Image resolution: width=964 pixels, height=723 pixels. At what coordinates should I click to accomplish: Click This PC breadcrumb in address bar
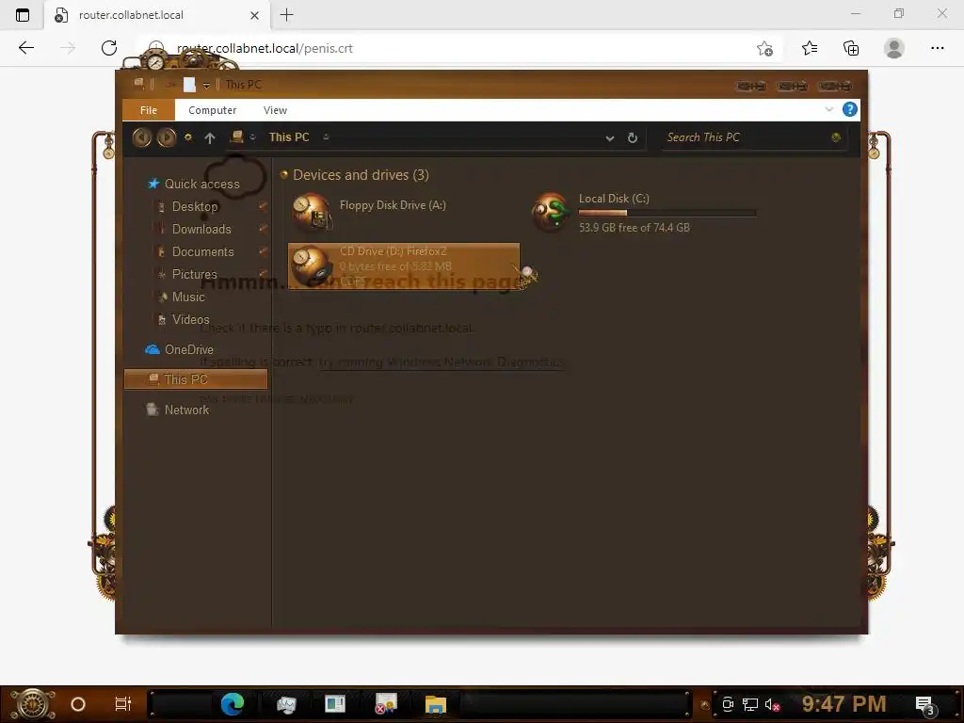(x=289, y=137)
